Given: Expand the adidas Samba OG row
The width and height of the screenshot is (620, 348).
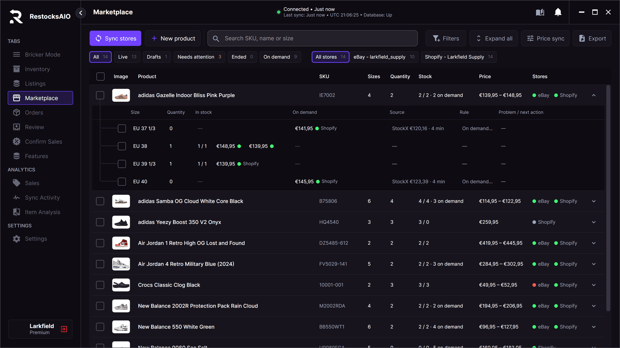Looking at the screenshot, I should coord(594,201).
